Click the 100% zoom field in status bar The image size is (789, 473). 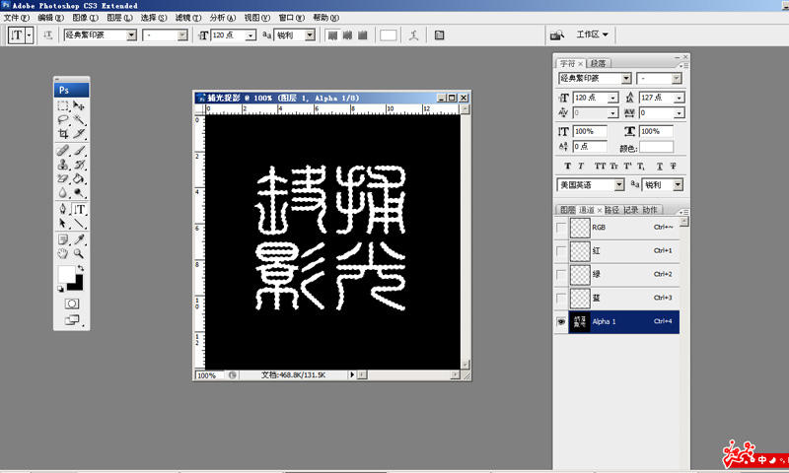pos(206,375)
